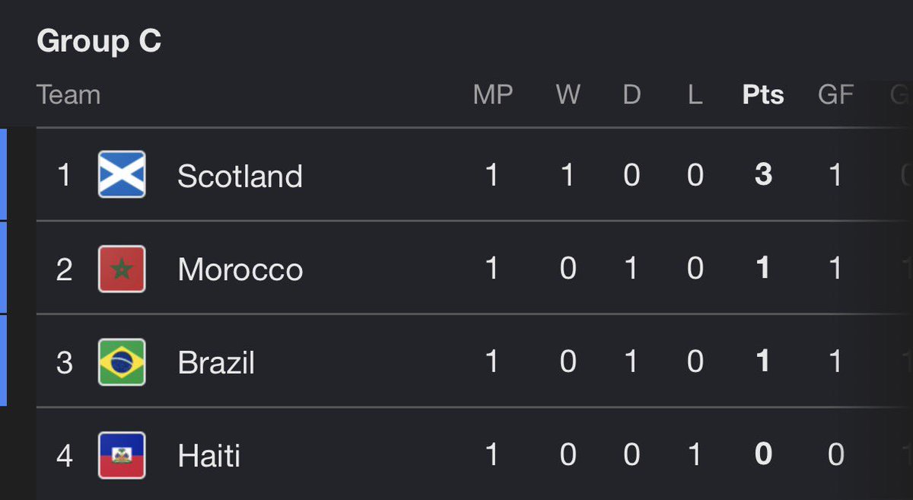Click Haiti's points value 0
913x500 pixels.
pyautogui.click(x=763, y=456)
